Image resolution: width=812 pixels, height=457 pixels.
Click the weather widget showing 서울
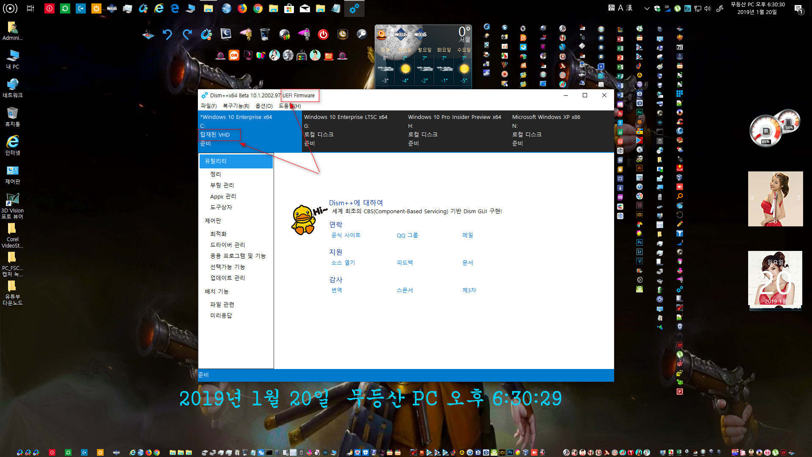[423, 56]
